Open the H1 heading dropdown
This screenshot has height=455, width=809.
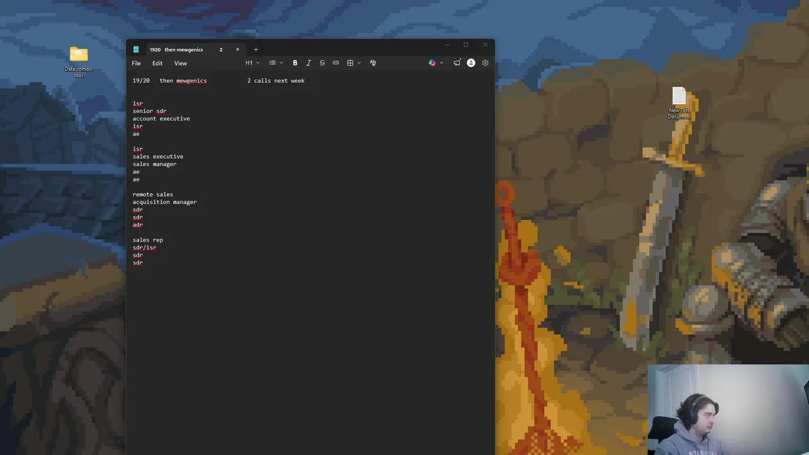[252, 63]
